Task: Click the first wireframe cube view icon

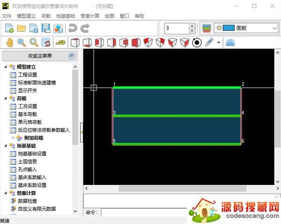Action: click(75, 43)
